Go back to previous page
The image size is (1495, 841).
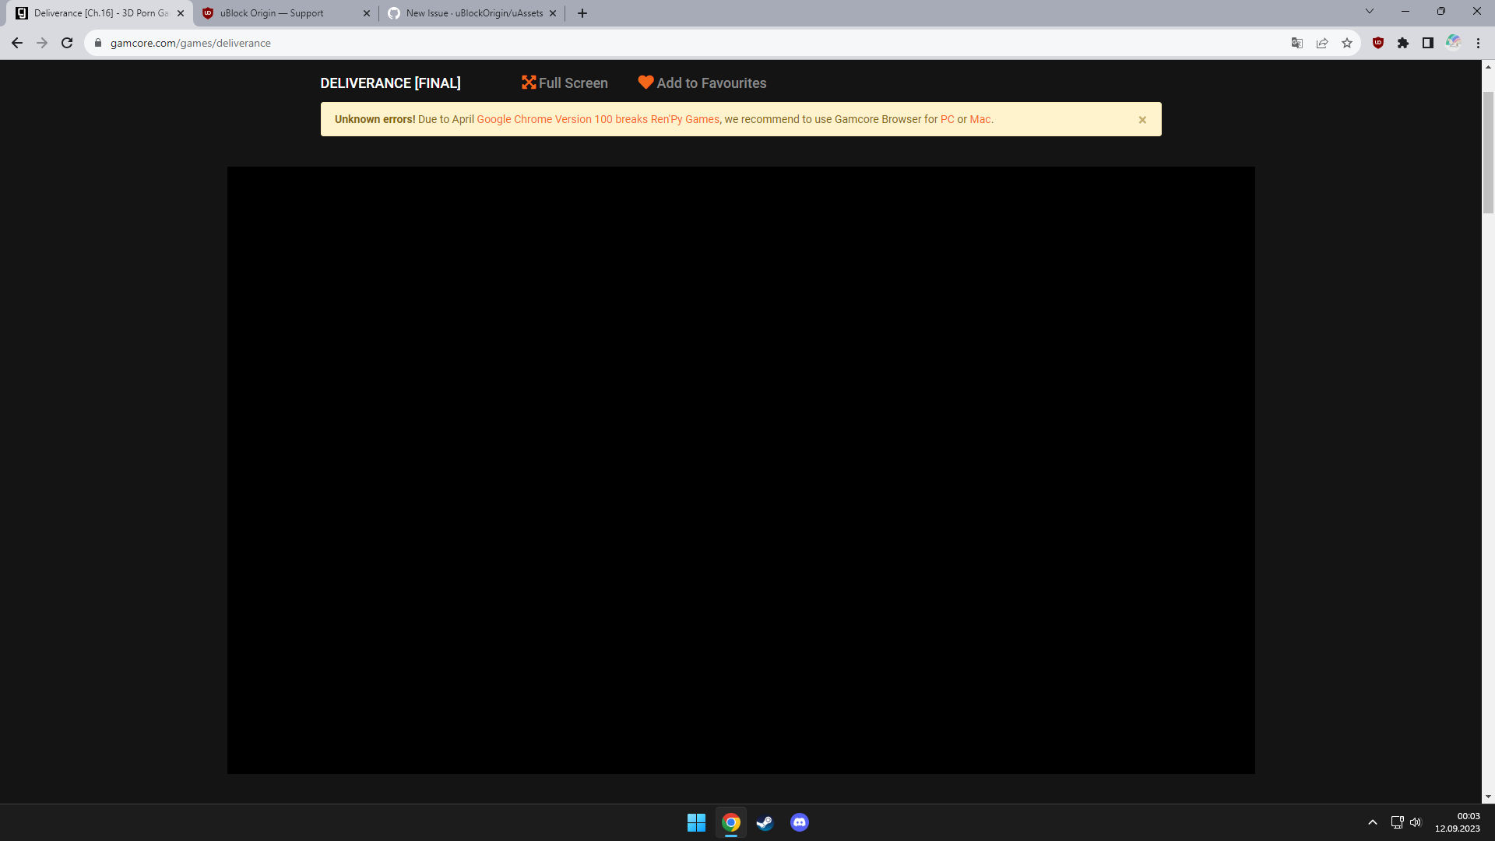point(17,43)
